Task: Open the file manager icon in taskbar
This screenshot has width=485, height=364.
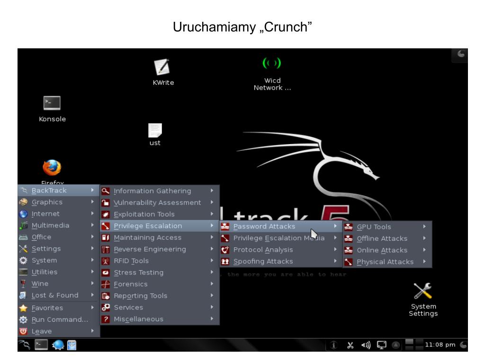Action: pyautogui.click(x=72, y=345)
